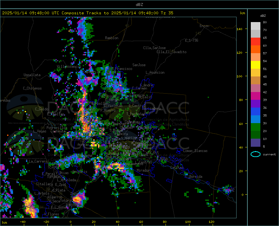Click the L_Asuncion place label

pos(155,72)
